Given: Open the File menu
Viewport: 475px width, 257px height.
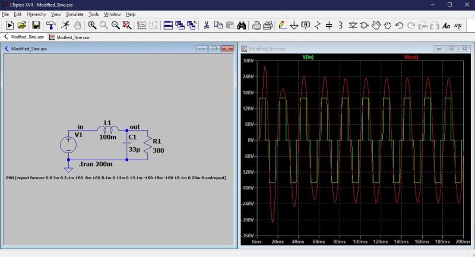Looking at the screenshot, I should point(5,14).
